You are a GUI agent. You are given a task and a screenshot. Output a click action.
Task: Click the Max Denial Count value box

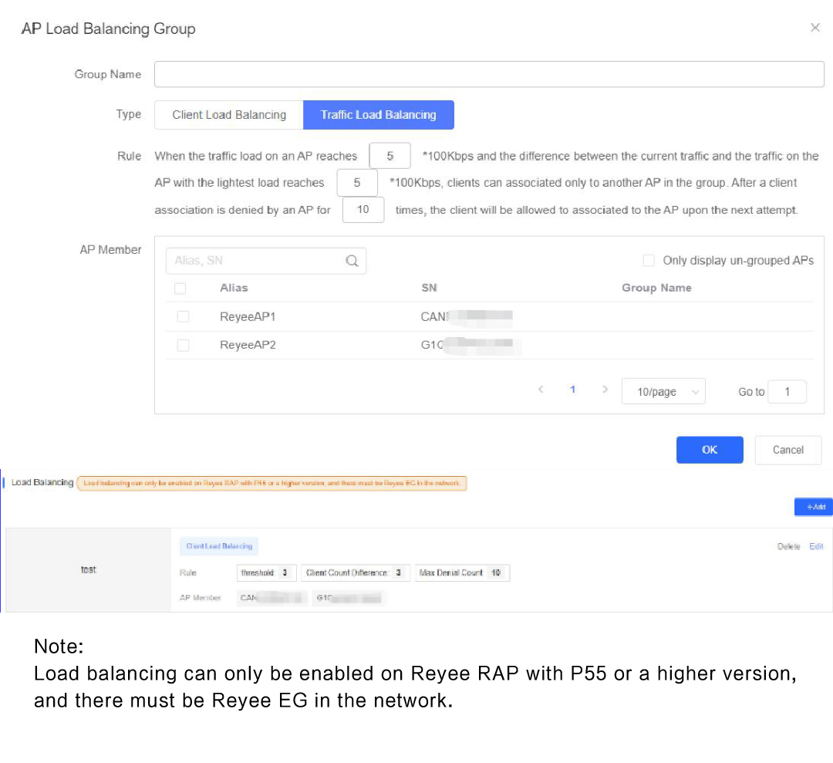(462, 572)
